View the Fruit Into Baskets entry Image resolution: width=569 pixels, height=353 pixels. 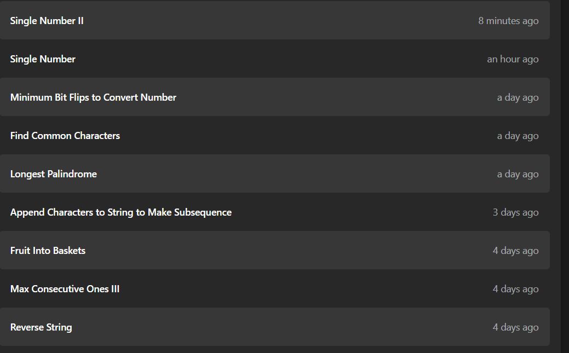pos(48,251)
